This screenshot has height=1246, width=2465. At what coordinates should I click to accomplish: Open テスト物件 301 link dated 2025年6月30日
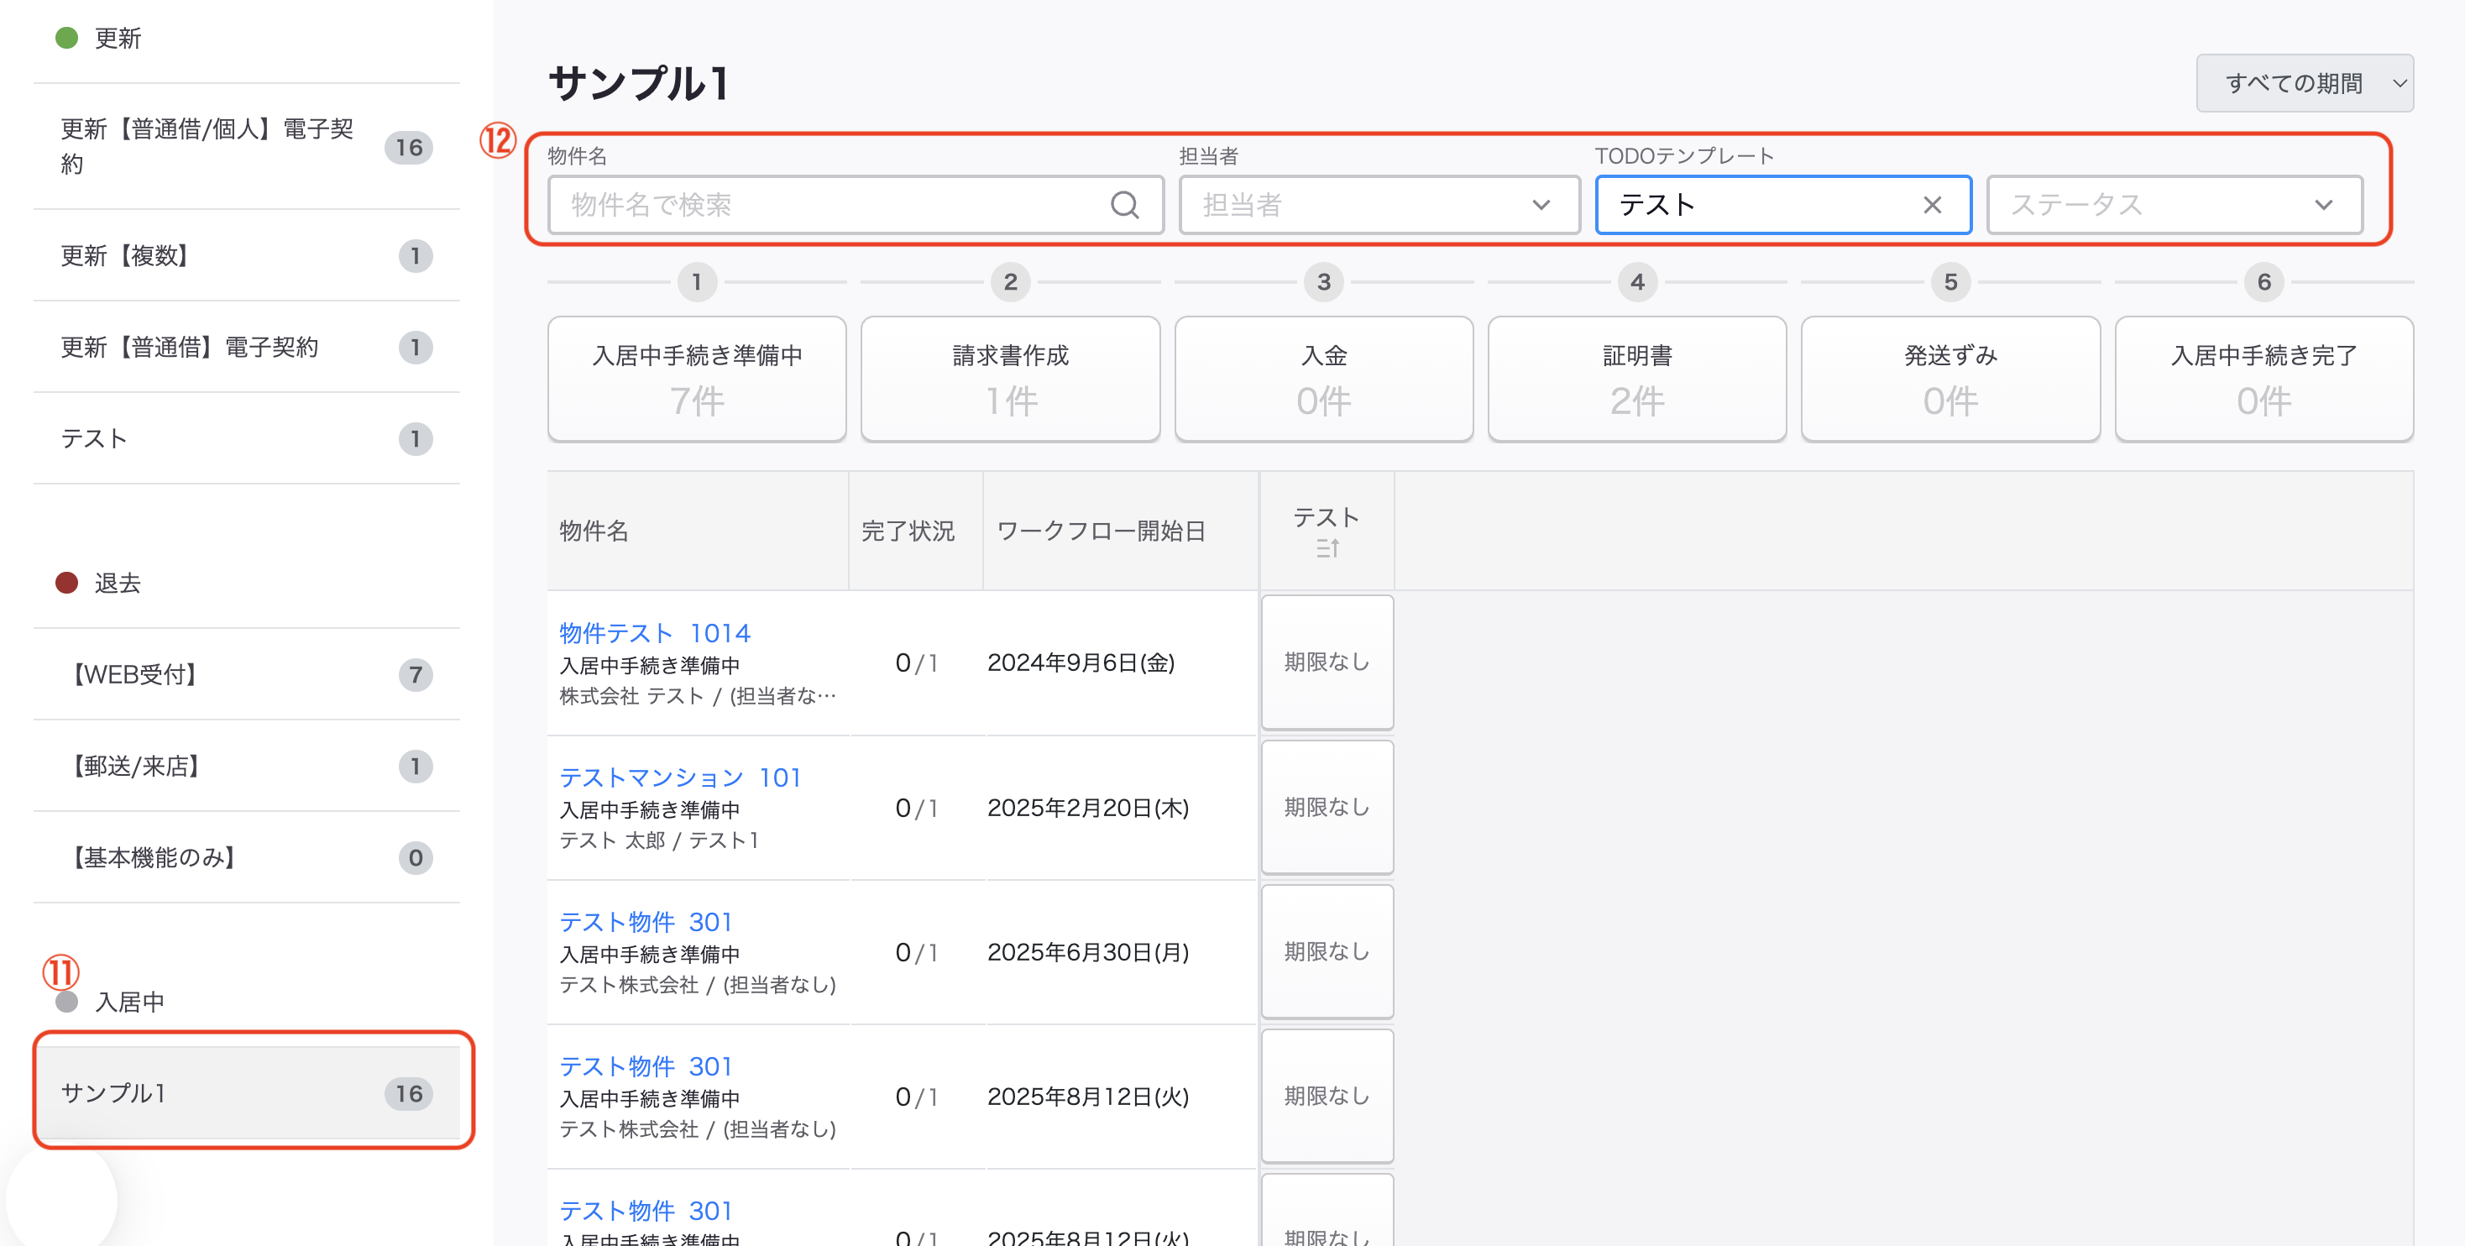(x=646, y=922)
